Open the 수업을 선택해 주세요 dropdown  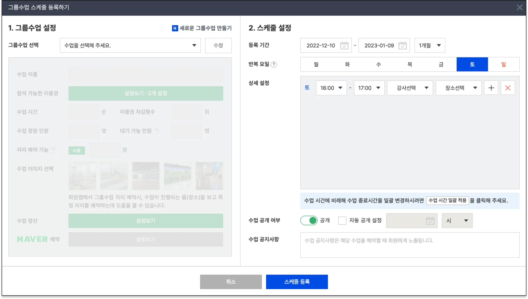tap(130, 45)
